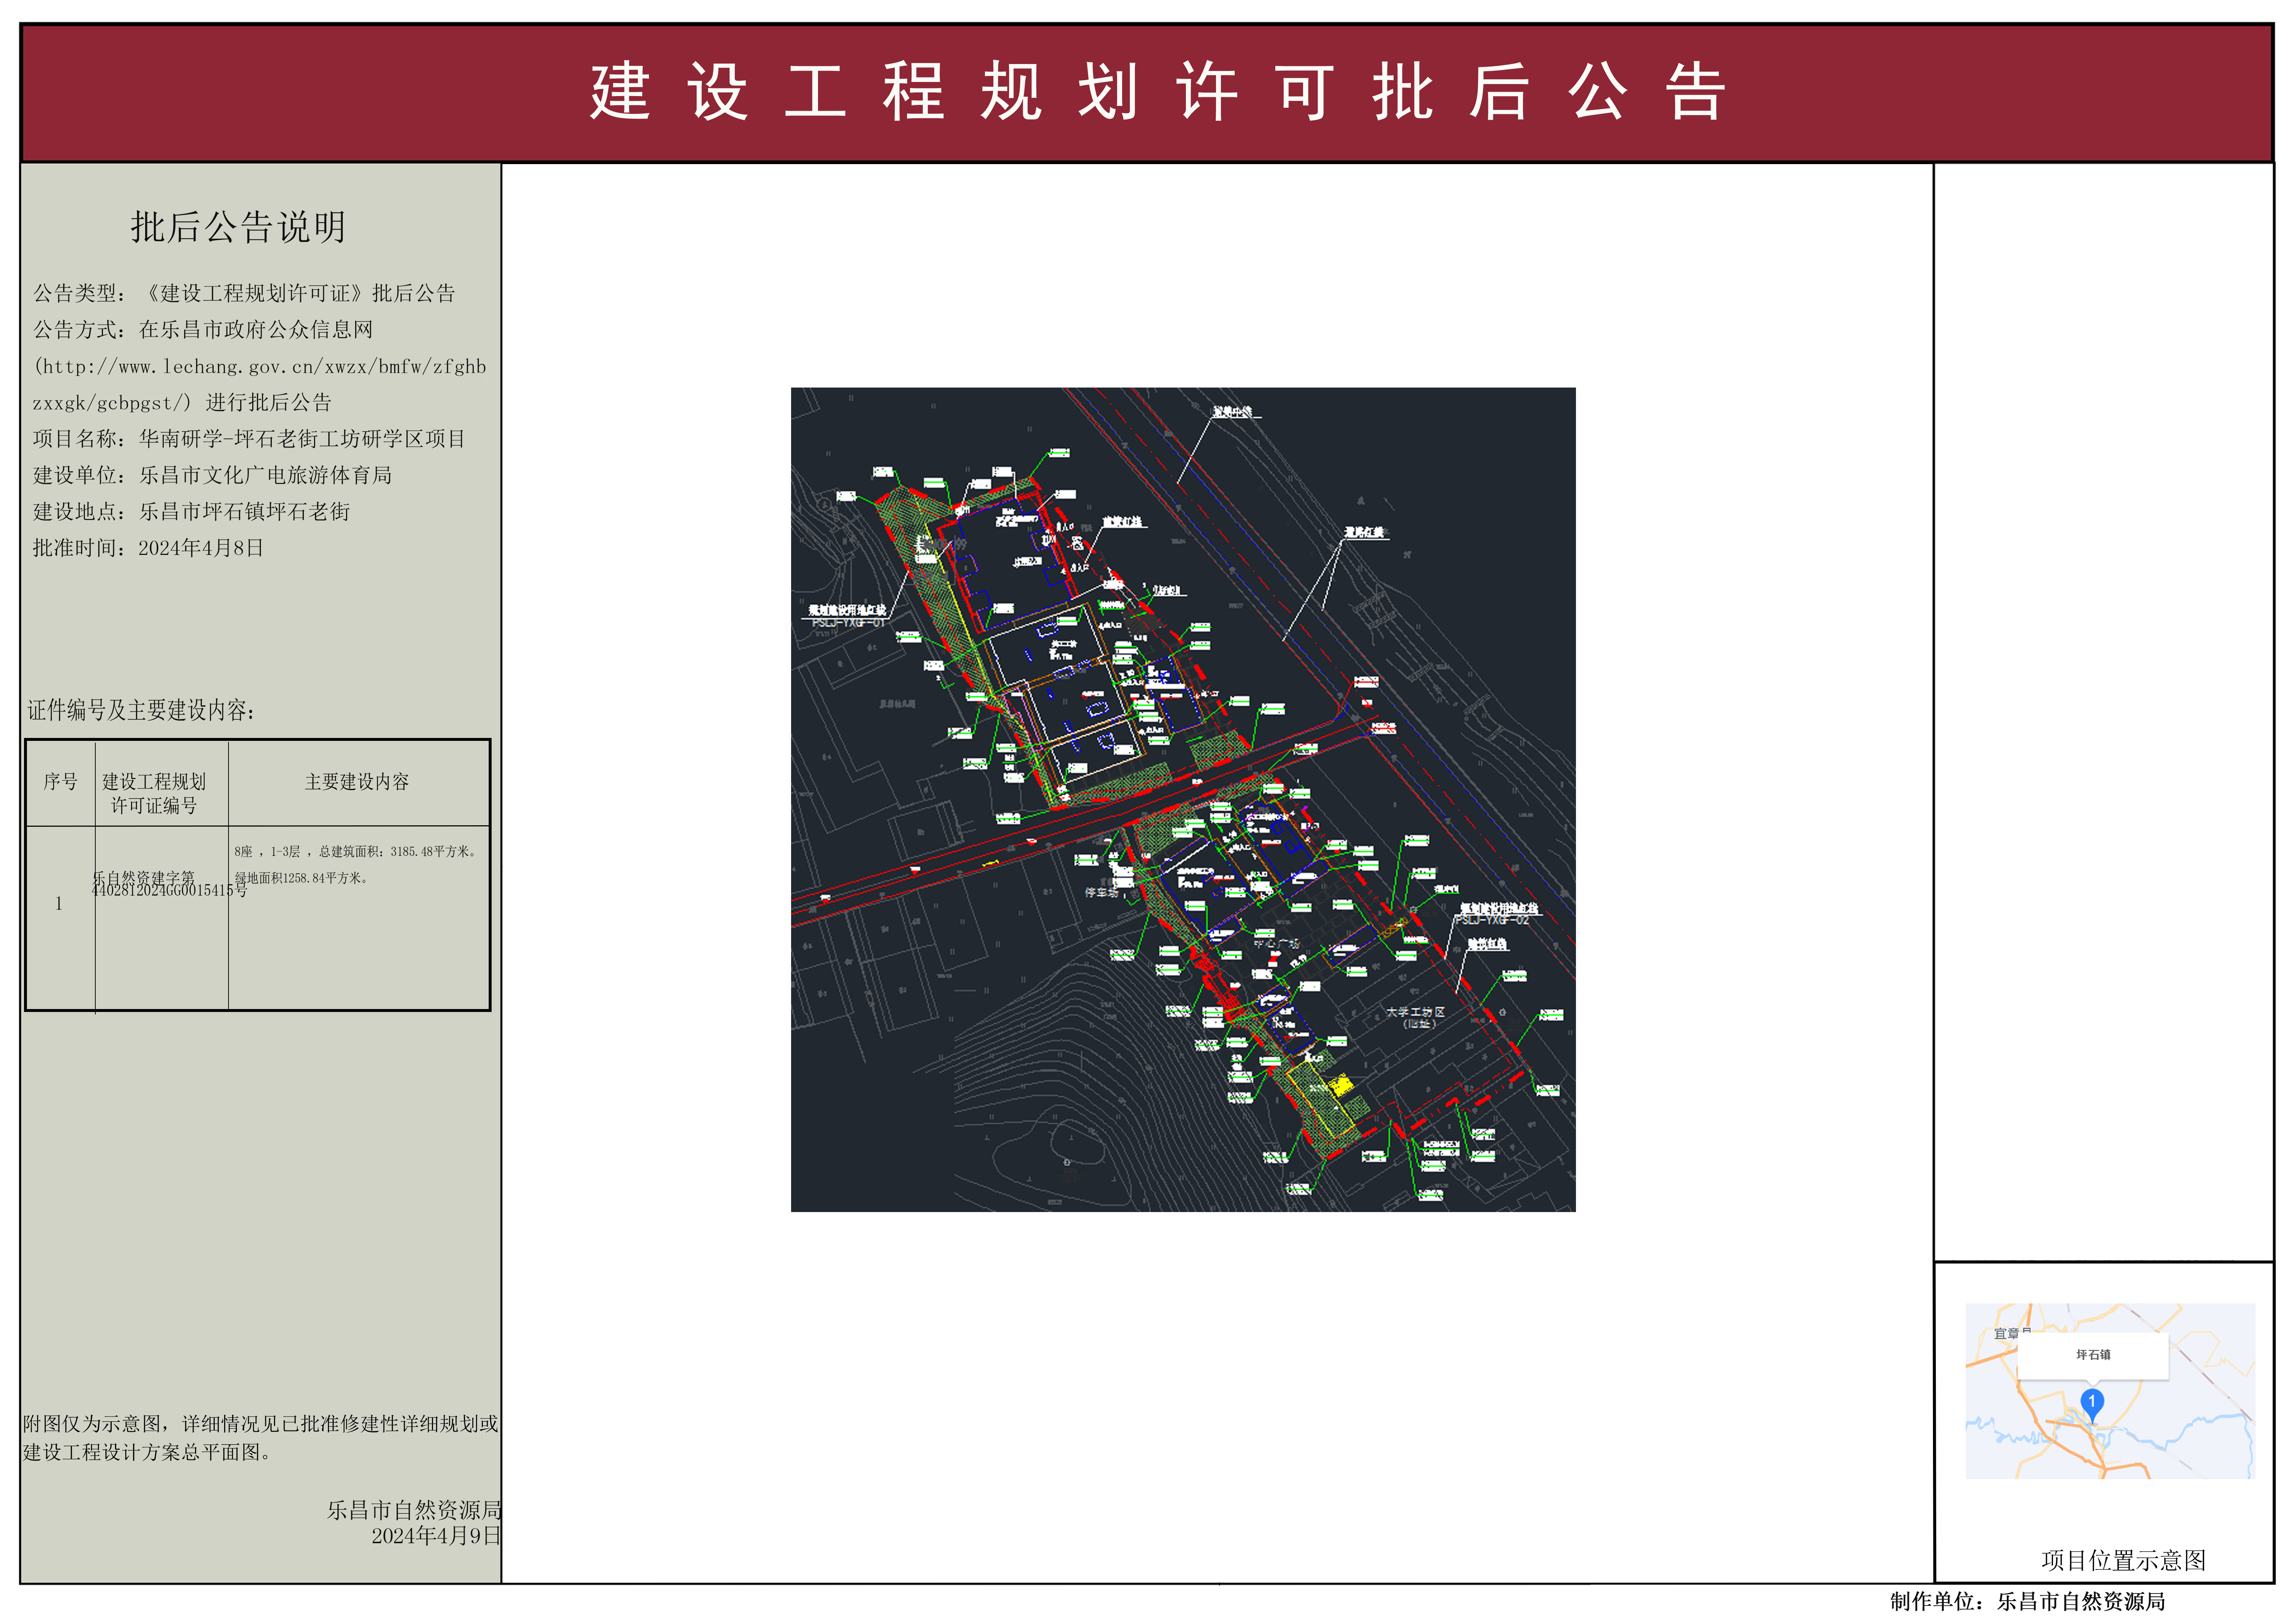The image size is (2295, 1624).
Task: Click the 大学工坊区 label on the plan
Action: tap(1415, 1012)
